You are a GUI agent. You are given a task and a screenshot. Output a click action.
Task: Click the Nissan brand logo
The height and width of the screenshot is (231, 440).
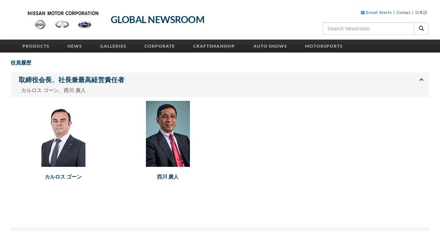click(40, 25)
